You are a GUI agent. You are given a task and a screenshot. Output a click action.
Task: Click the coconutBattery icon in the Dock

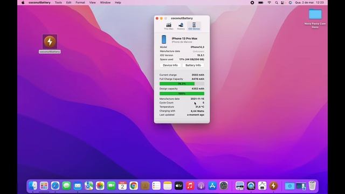[x=273, y=186]
